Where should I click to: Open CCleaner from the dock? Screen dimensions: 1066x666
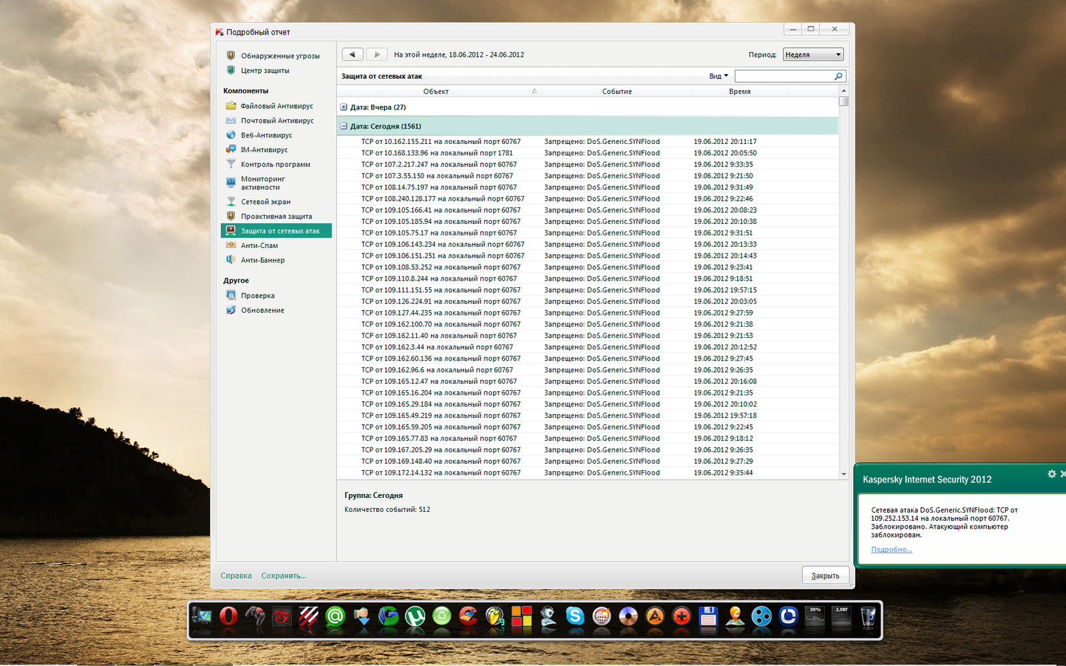pos(468,617)
